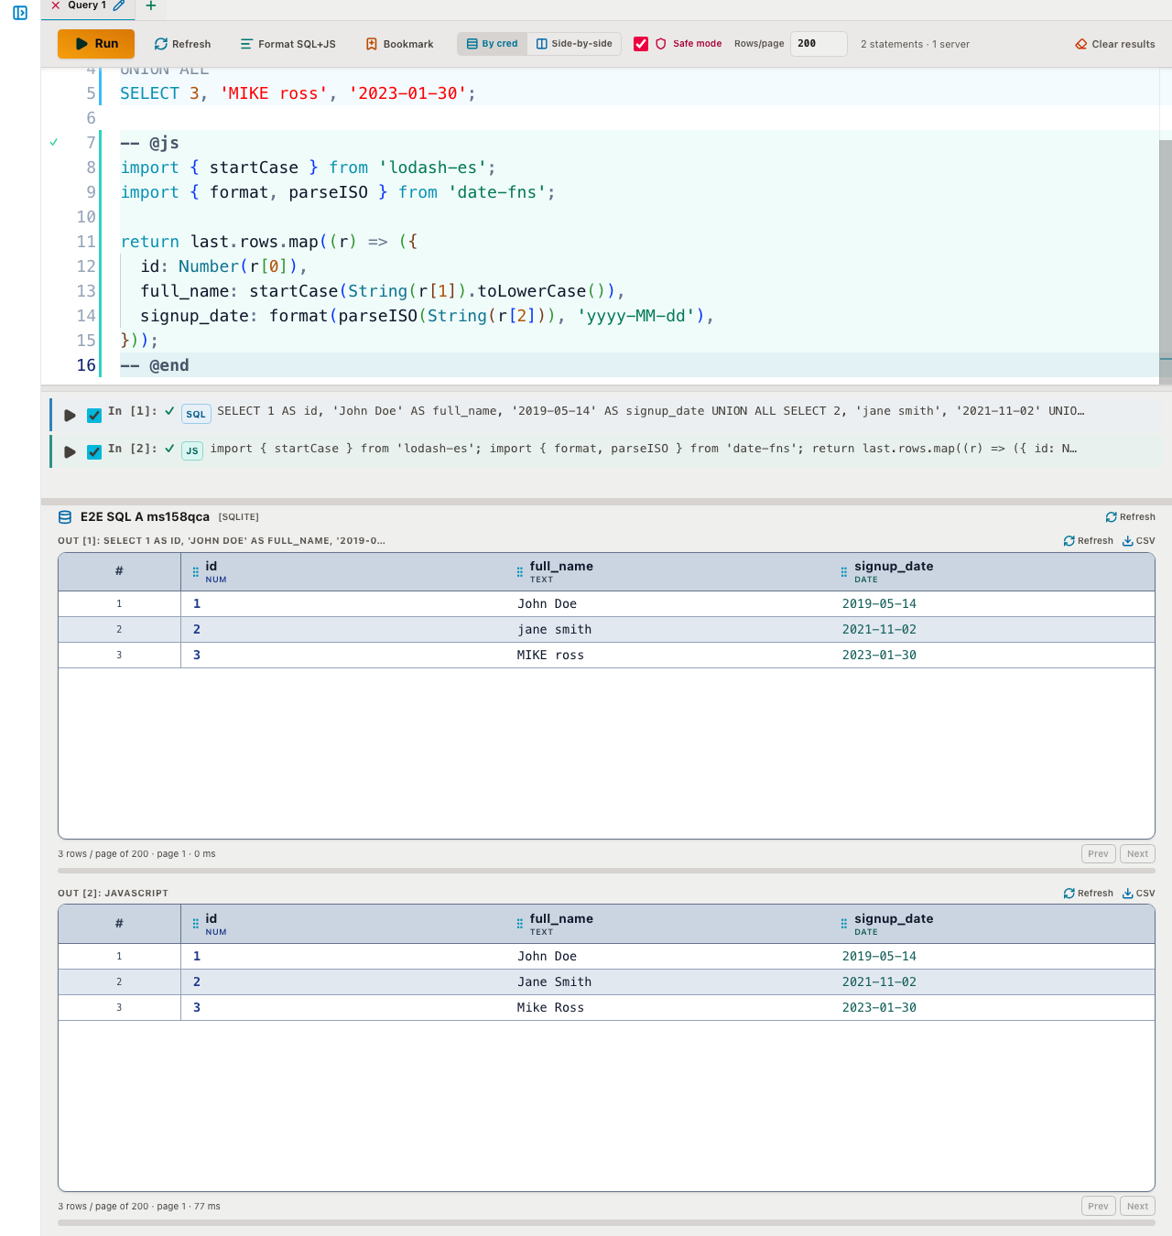The width and height of the screenshot is (1172, 1236).
Task: Expand the In [2] statement row
Action: tap(70, 452)
